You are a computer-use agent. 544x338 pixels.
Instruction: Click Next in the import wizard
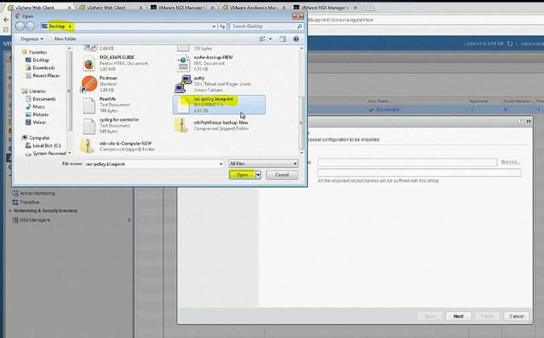(x=458, y=316)
